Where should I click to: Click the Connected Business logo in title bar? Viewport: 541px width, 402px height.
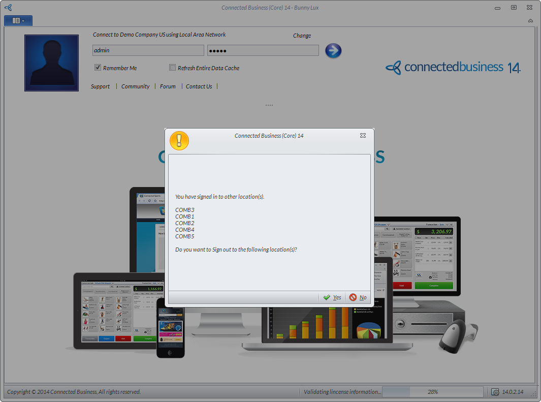pyautogui.click(x=8, y=7)
